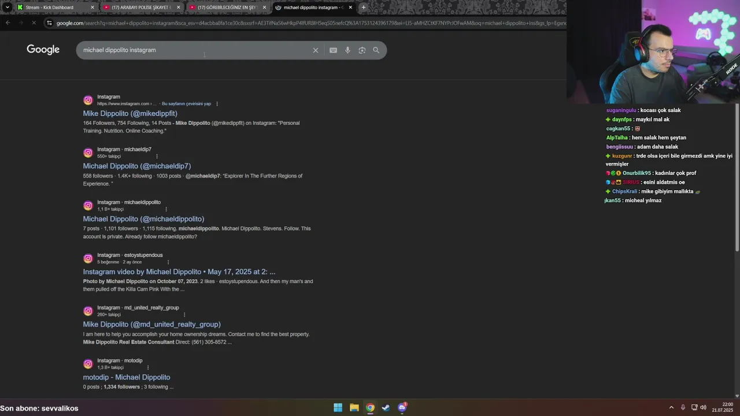Viewport: 740px width, 416px height.
Task: Clear the Google search box with the X icon
Action: coord(316,50)
